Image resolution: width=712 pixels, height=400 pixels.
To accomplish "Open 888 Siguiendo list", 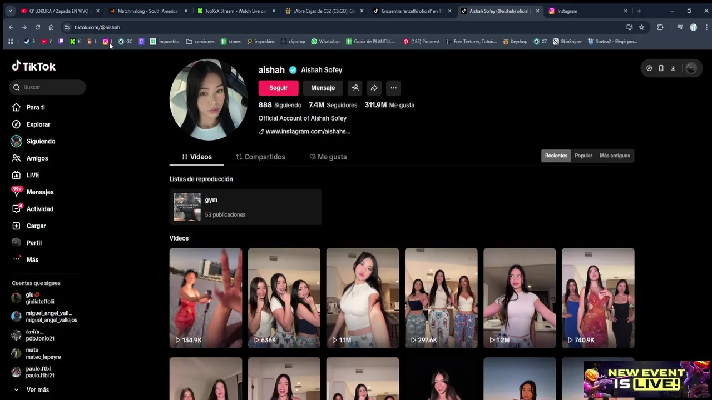I will (x=280, y=105).
